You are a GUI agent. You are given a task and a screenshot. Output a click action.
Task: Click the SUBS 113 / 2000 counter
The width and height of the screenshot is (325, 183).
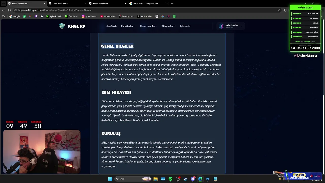point(305,48)
